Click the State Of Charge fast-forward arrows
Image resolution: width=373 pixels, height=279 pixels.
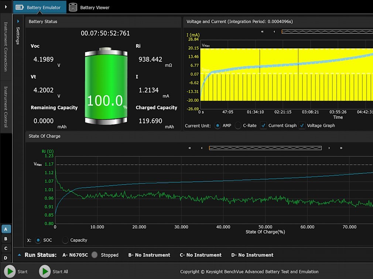pyautogui.click(x=341, y=148)
